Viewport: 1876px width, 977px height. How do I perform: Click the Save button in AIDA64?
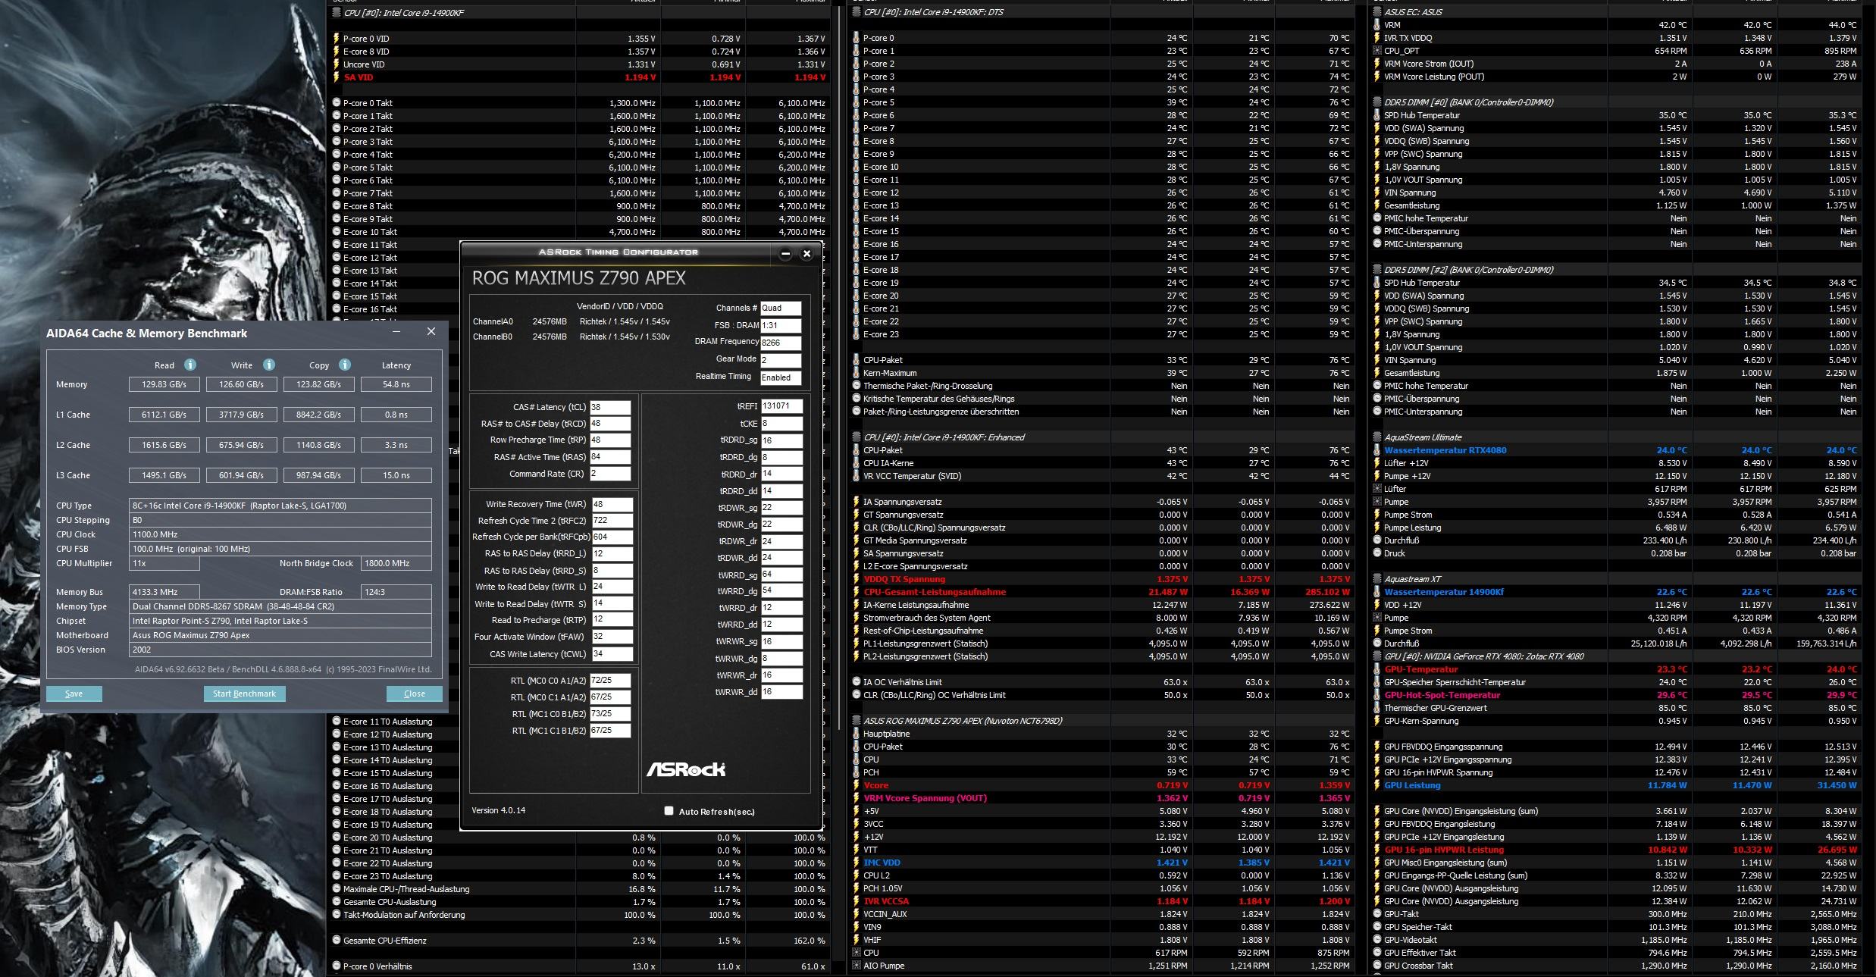click(74, 694)
